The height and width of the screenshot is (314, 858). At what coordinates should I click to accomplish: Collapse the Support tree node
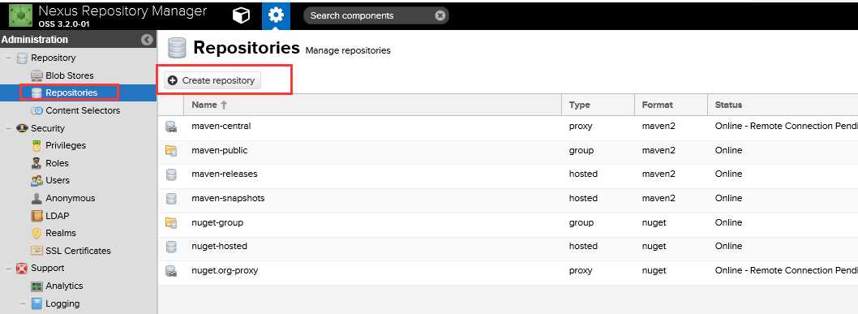(9, 268)
